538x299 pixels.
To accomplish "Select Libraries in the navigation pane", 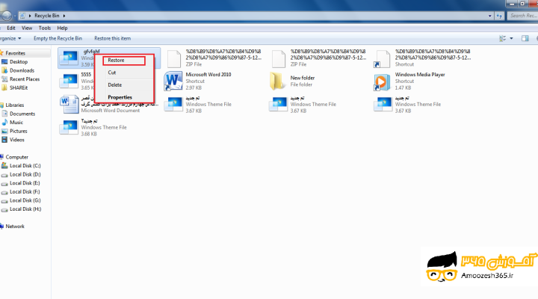I will pyautogui.click(x=14, y=105).
